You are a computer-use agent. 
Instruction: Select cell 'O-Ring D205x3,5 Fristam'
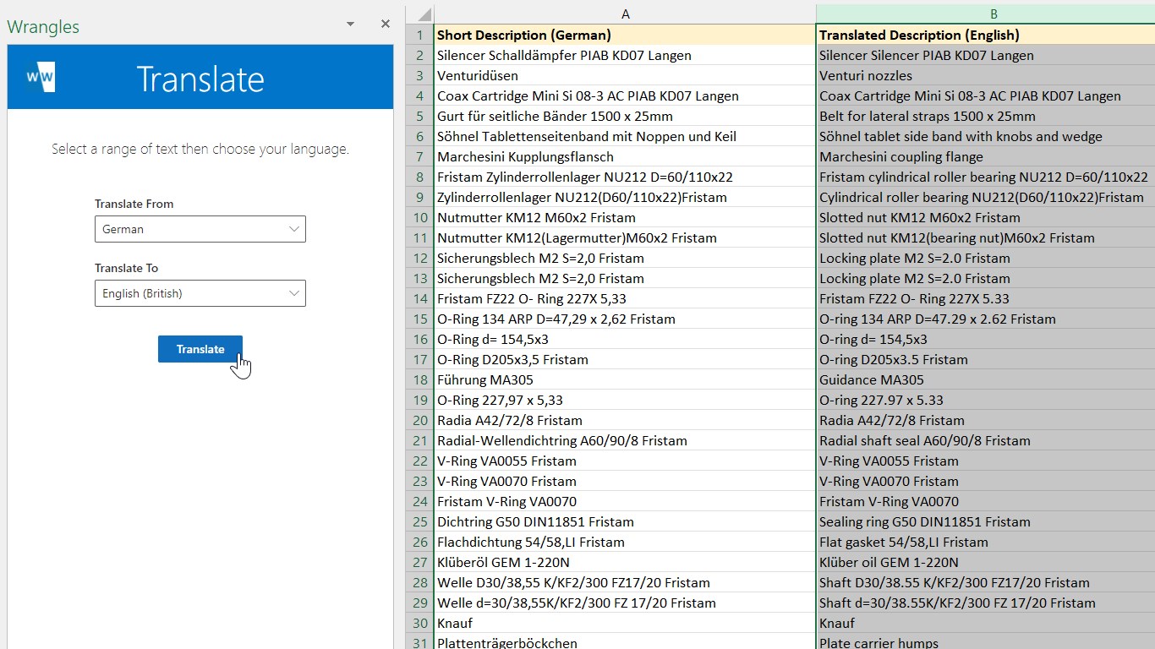(626, 360)
